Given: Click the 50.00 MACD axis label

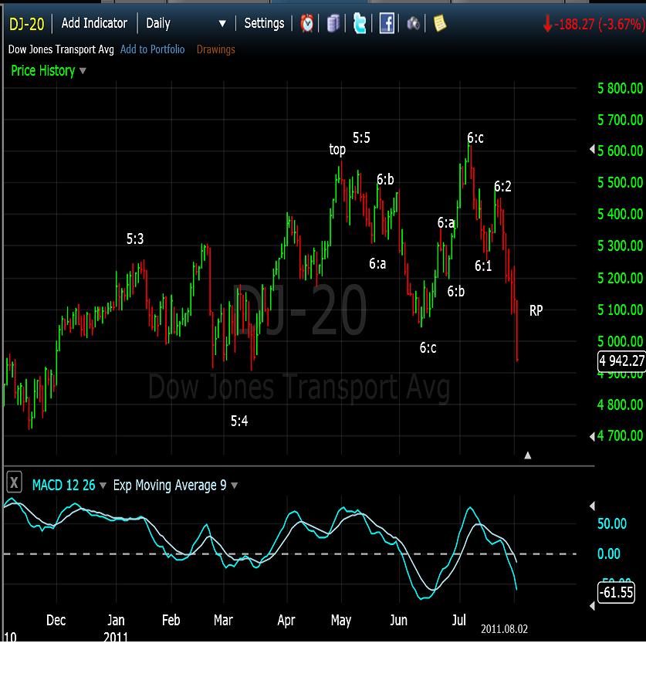Looking at the screenshot, I should pos(612,523).
